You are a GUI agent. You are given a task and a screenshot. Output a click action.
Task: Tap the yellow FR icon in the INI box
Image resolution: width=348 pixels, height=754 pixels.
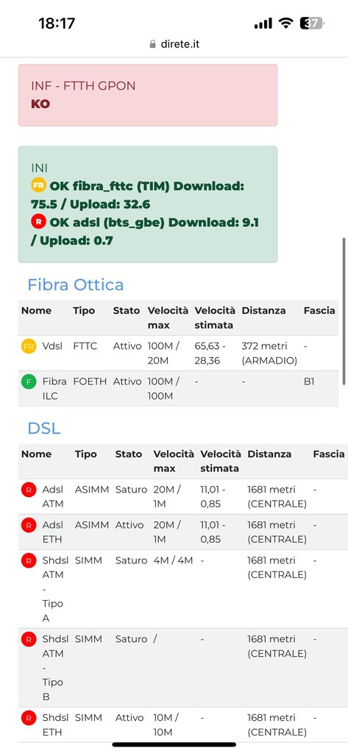click(38, 185)
